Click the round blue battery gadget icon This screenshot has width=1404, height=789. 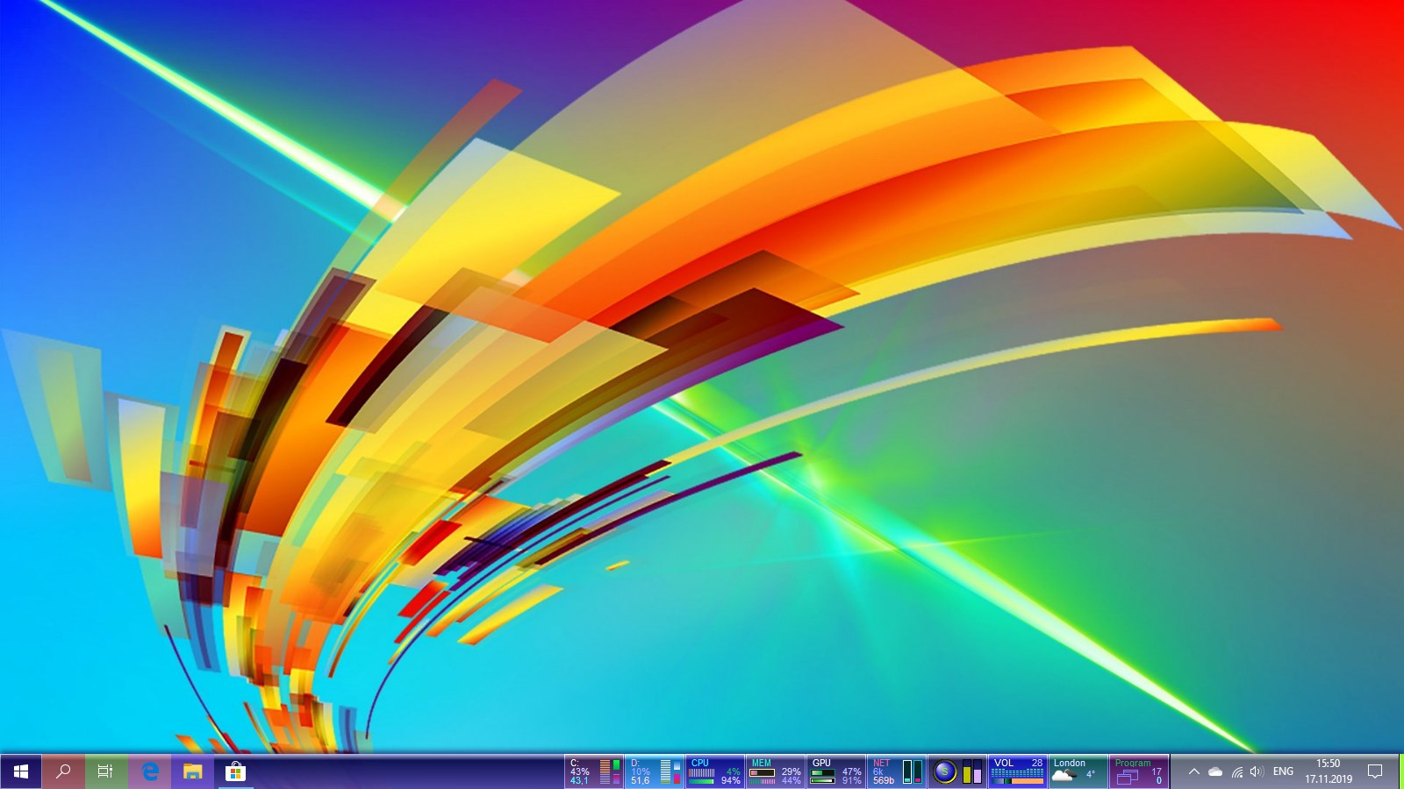(944, 771)
